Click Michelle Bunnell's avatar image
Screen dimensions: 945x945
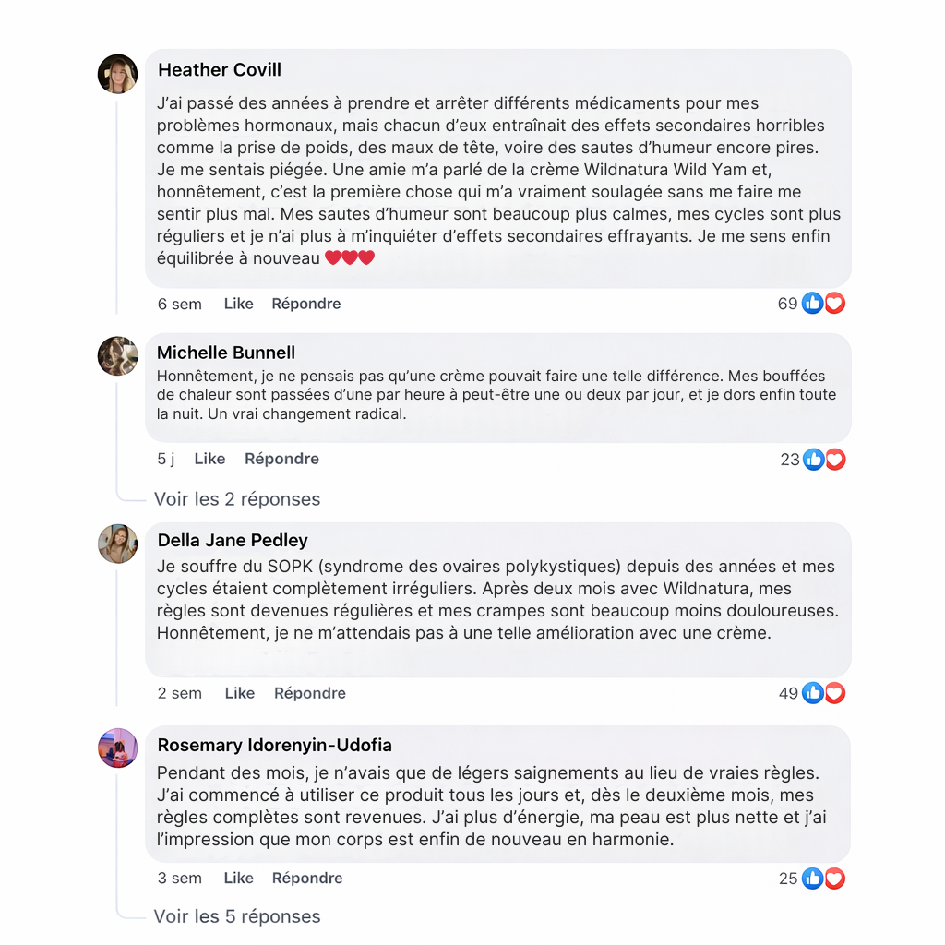click(117, 356)
